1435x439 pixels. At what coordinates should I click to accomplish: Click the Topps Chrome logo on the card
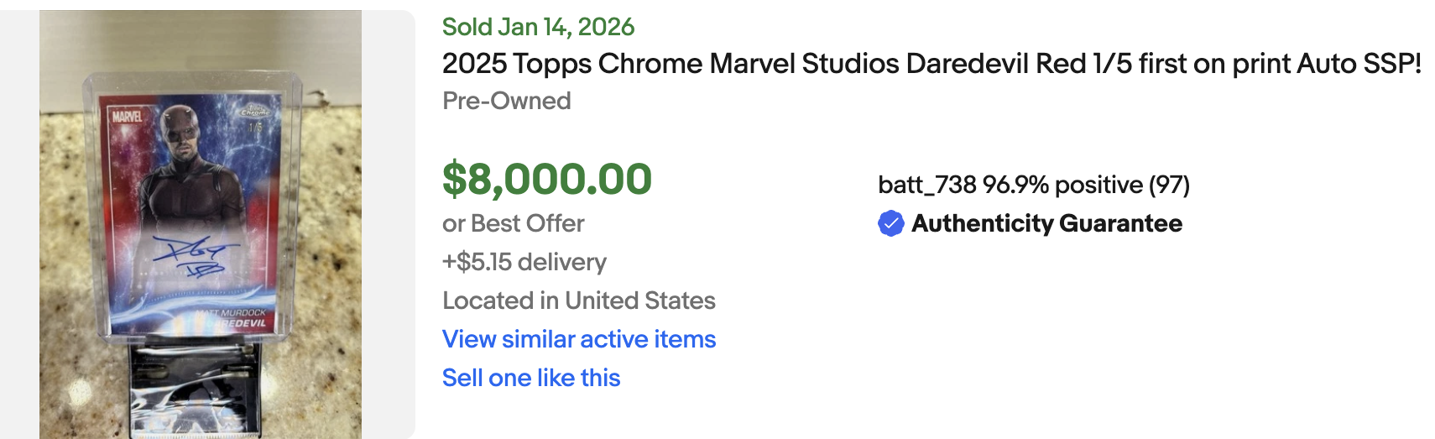click(255, 111)
